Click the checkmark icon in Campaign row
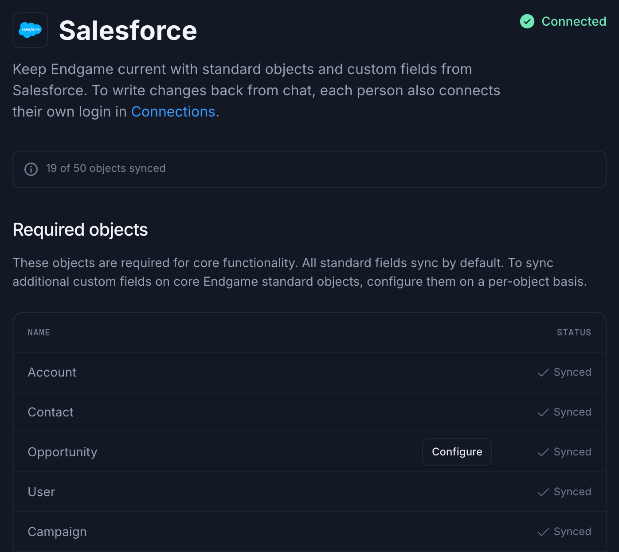Image resolution: width=619 pixels, height=552 pixels. tap(543, 532)
